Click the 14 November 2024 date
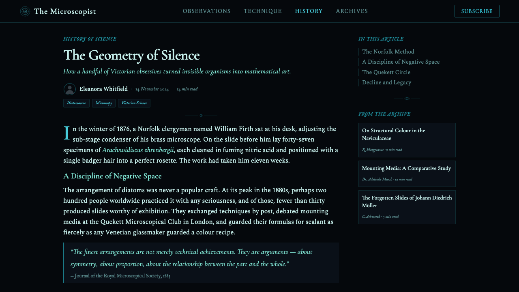 pyautogui.click(x=152, y=89)
